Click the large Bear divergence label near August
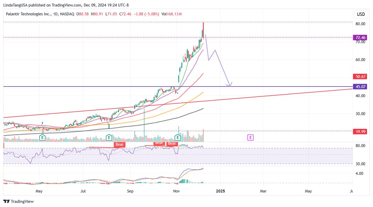Screen dimensions: 373x207 tap(119, 144)
